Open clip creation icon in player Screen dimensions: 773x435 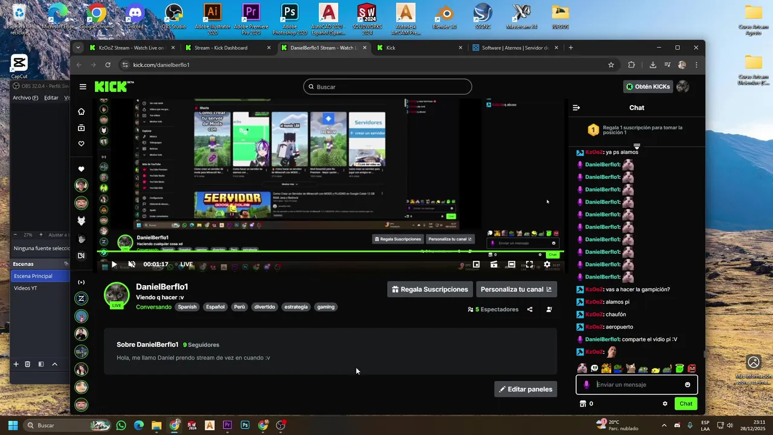(x=494, y=264)
